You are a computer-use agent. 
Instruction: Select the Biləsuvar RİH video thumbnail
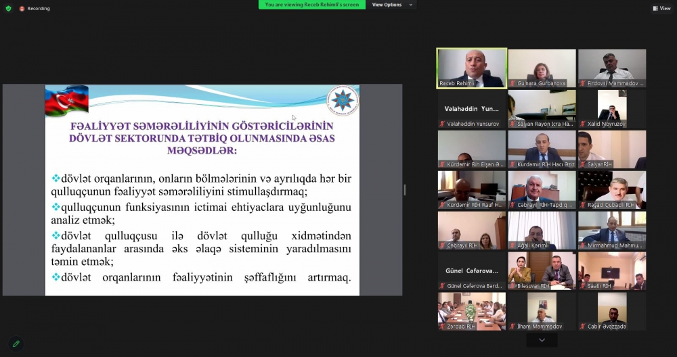coord(542,270)
